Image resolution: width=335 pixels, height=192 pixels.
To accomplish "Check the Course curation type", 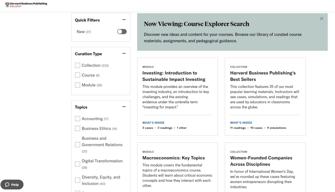I will click(x=78, y=75).
